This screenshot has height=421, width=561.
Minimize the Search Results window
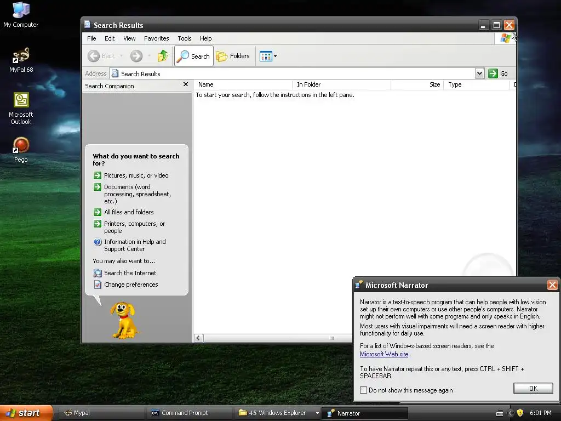[483, 25]
